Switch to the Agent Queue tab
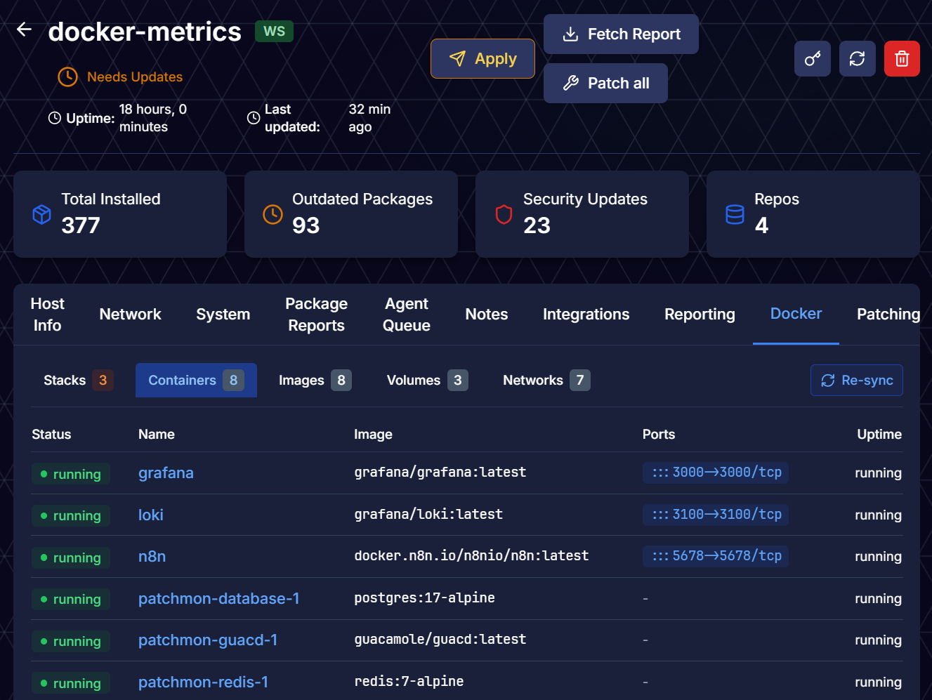Image resolution: width=932 pixels, height=700 pixels. coord(407,315)
